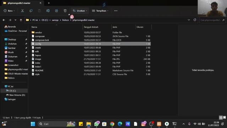Click the Paste icon in toolbar

39,11
